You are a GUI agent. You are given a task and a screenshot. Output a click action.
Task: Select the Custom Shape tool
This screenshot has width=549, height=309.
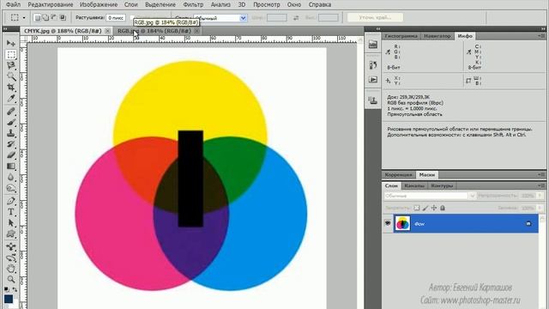[x=11, y=233]
